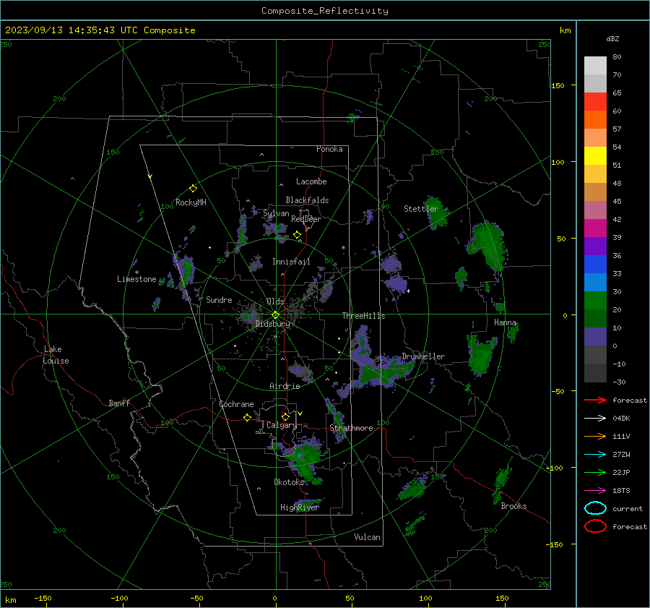Click the Brooks city label
Screen dimensions: 650x608
click(x=513, y=506)
